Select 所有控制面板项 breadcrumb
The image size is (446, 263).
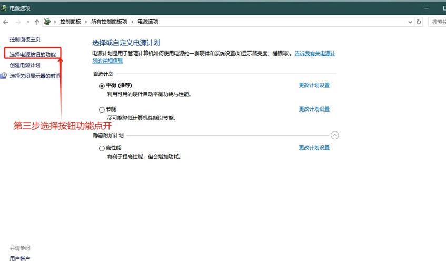pos(109,22)
